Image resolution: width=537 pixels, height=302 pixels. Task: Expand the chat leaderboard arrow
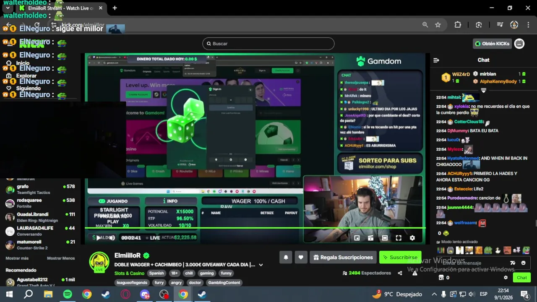[x=483, y=90]
